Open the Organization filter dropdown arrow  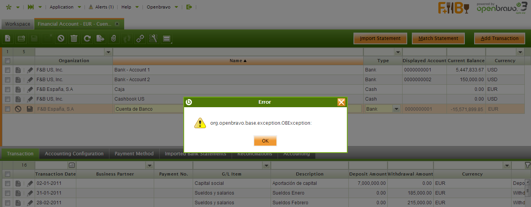tap(108, 52)
